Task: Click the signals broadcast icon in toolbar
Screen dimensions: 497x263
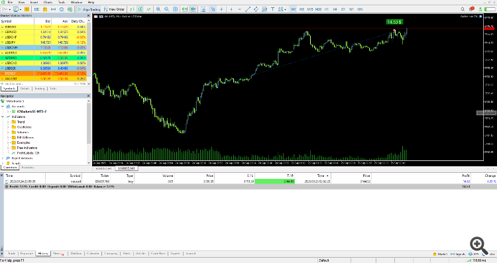Action: click(x=53, y=9)
